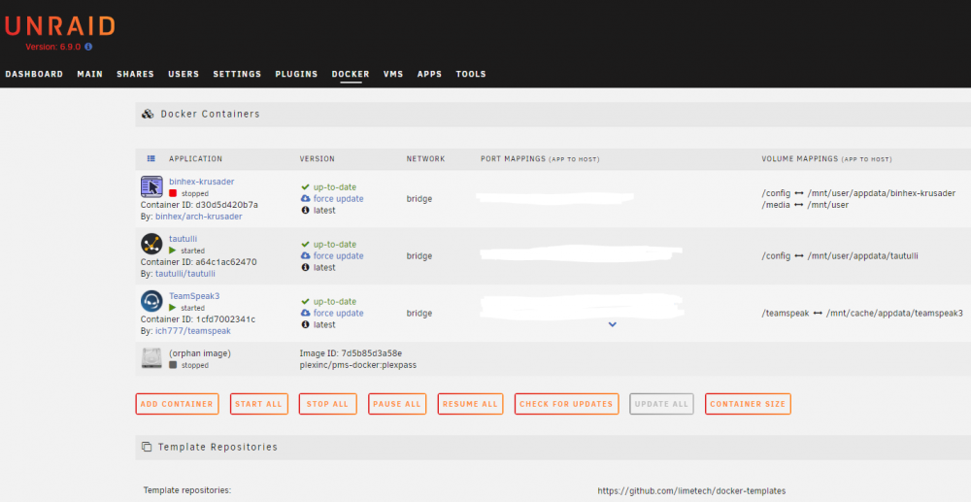Click the Resume All button
Viewport: 971px width, 502px height.
tap(470, 404)
